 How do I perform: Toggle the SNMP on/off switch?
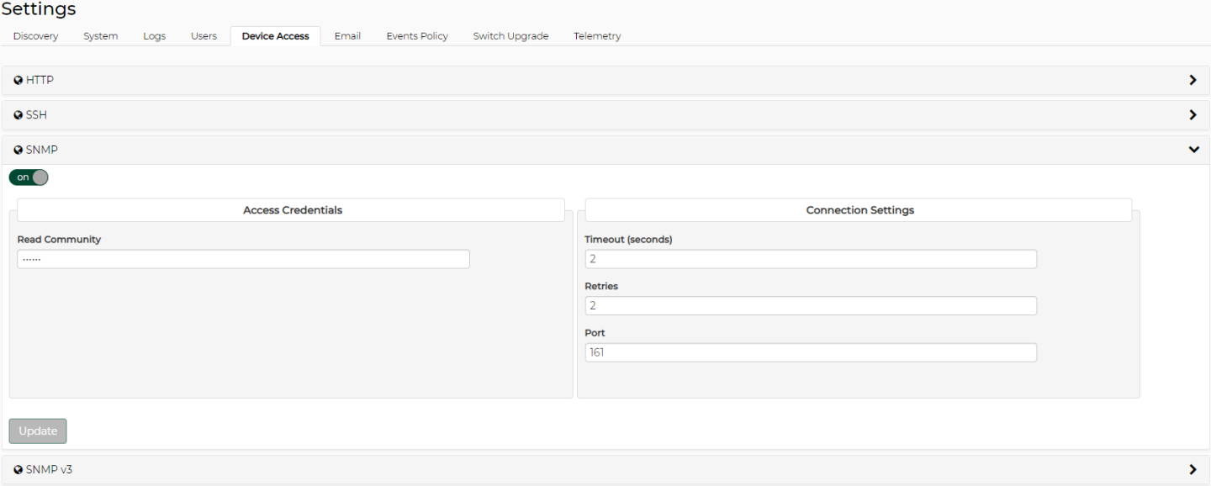29,177
